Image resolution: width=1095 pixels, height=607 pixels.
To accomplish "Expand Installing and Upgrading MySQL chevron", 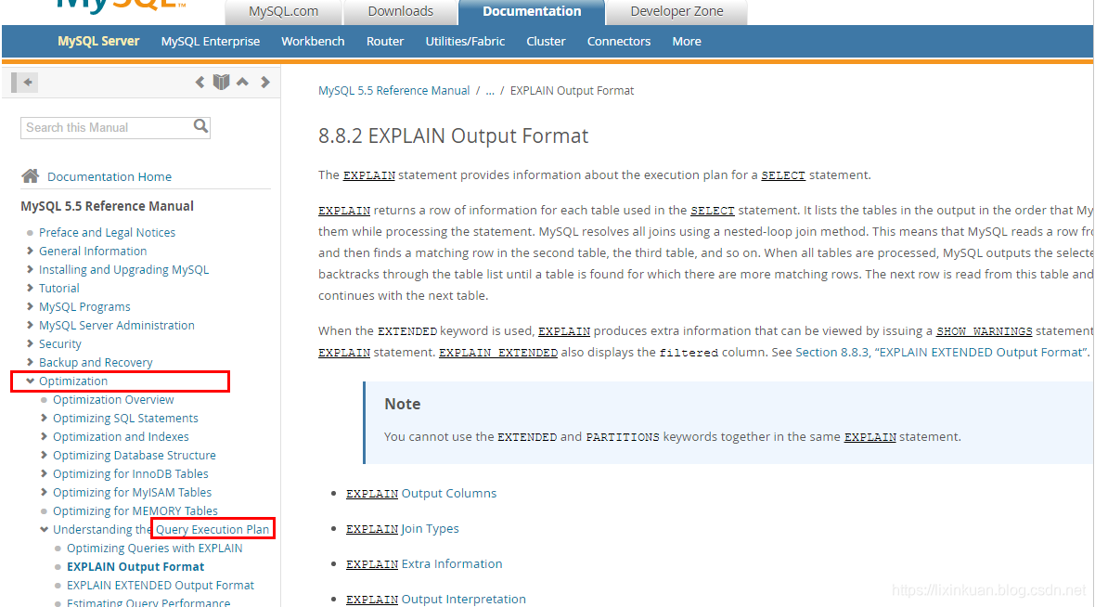I will click(x=30, y=269).
